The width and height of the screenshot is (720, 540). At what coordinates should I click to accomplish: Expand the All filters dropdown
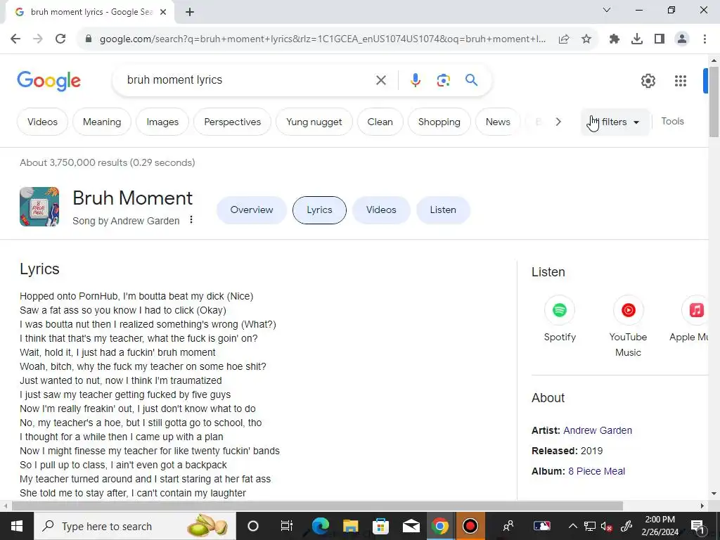coord(615,122)
